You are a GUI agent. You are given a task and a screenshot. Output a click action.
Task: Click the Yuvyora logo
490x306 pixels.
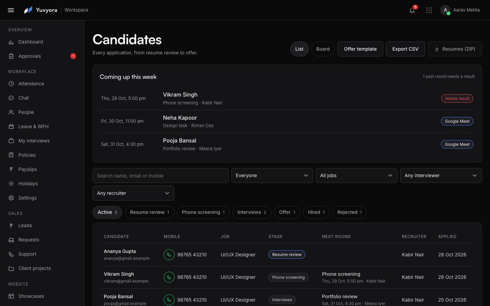tap(40, 10)
